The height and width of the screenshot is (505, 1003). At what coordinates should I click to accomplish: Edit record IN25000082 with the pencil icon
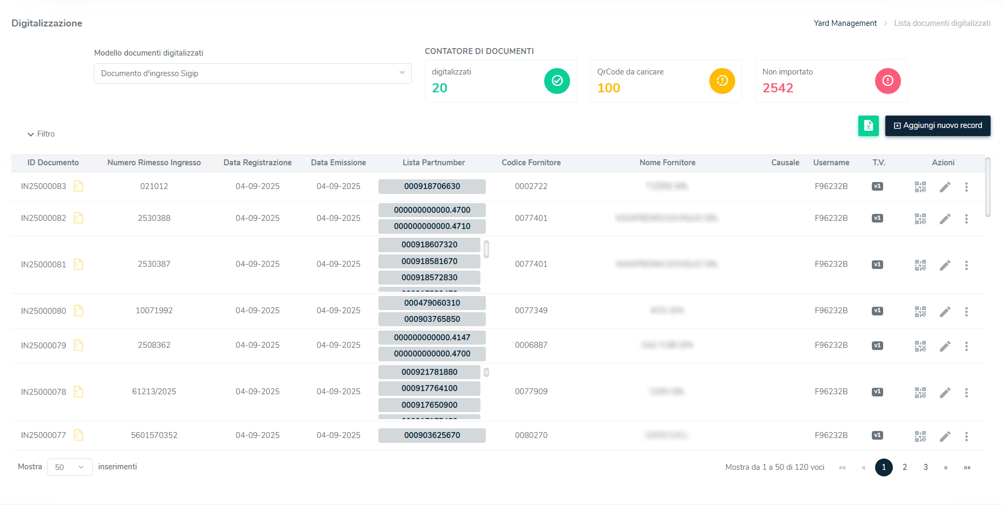[x=945, y=219]
